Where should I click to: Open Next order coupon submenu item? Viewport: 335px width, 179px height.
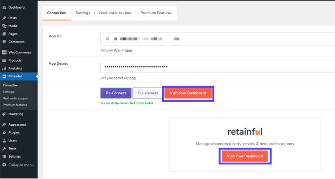[x=15, y=98]
